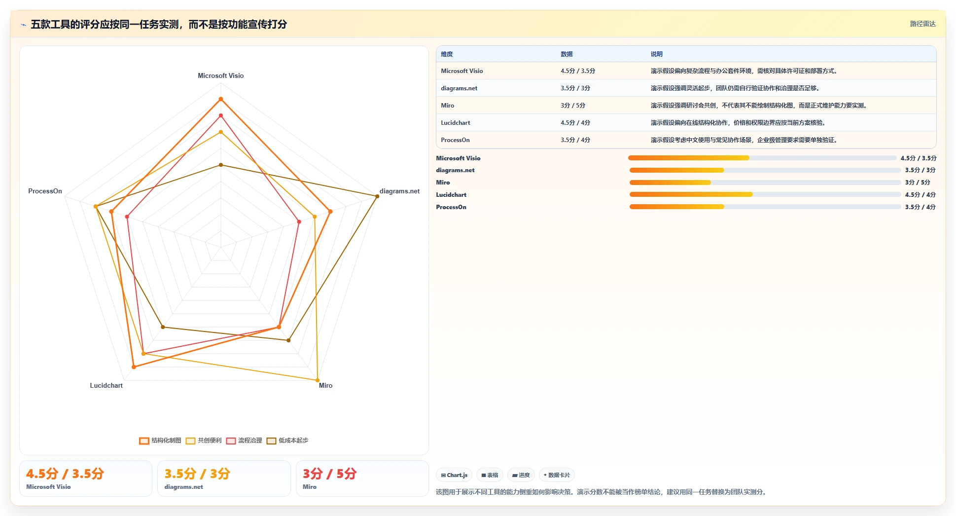Click the diagrams.net progress bar

click(x=765, y=170)
